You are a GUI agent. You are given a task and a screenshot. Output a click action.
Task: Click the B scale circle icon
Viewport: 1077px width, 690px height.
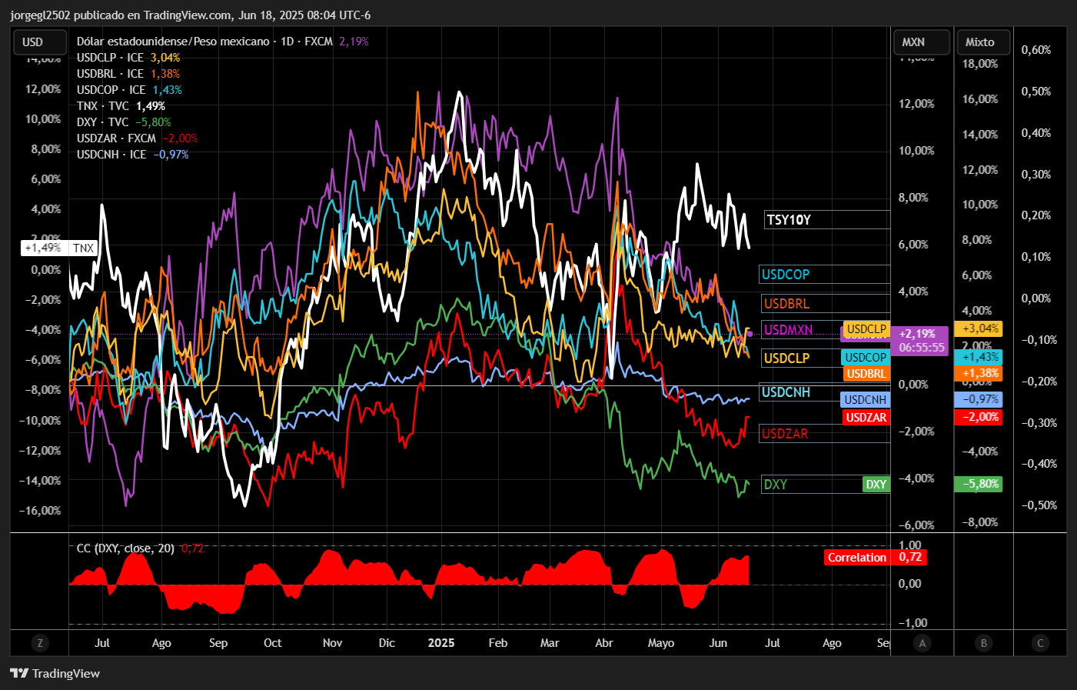pyautogui.click(x=983, y=643)
